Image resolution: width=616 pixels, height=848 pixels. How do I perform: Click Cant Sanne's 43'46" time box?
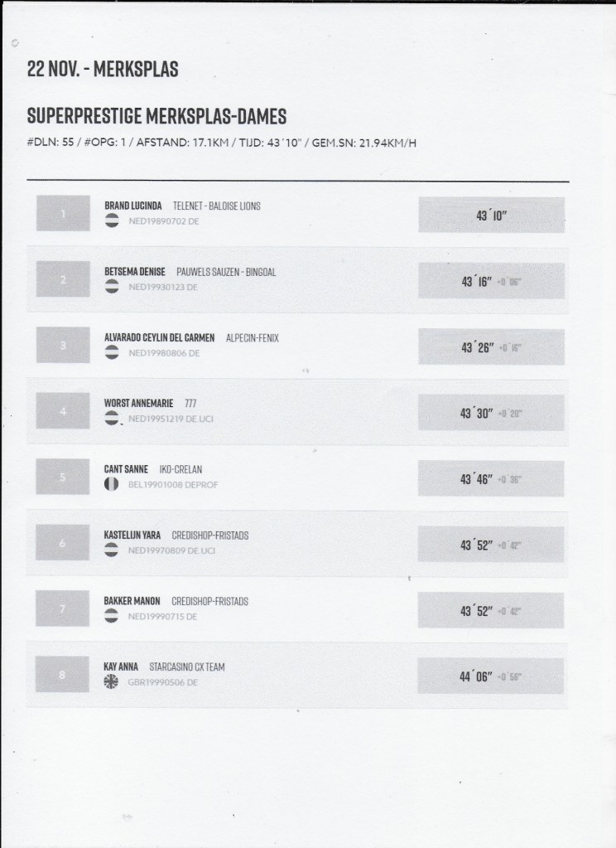(491, 479)
